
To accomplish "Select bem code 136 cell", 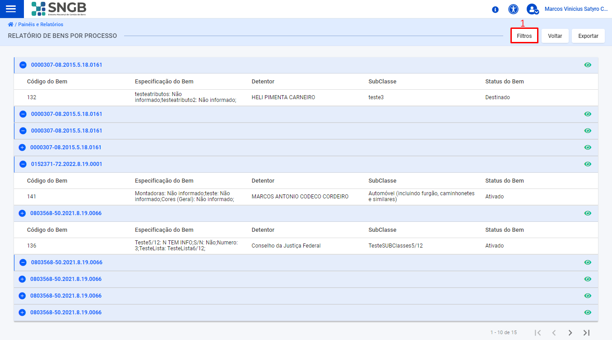I will [32, 246].
